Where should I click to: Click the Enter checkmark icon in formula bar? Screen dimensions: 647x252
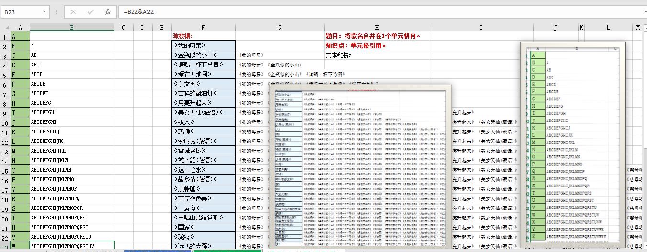[x=90, y=11]
